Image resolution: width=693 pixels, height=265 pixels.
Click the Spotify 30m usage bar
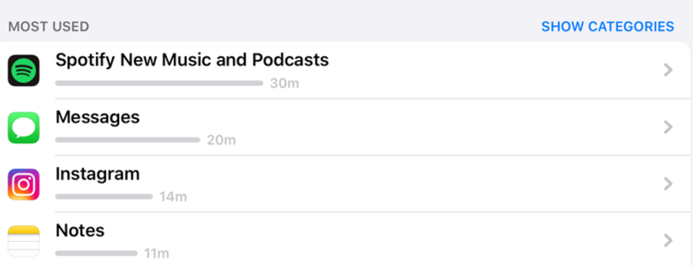(x=159, y=83)
